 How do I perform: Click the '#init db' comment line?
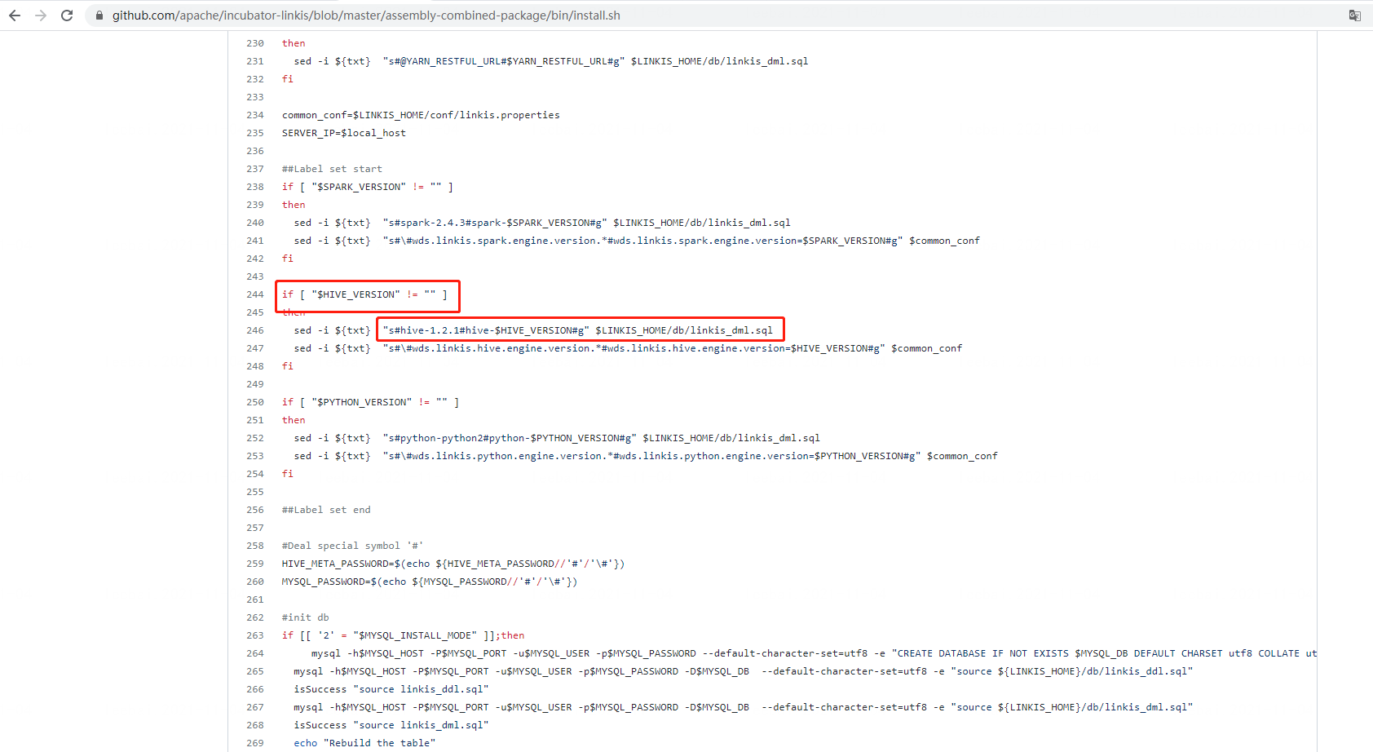click(306, 617)
